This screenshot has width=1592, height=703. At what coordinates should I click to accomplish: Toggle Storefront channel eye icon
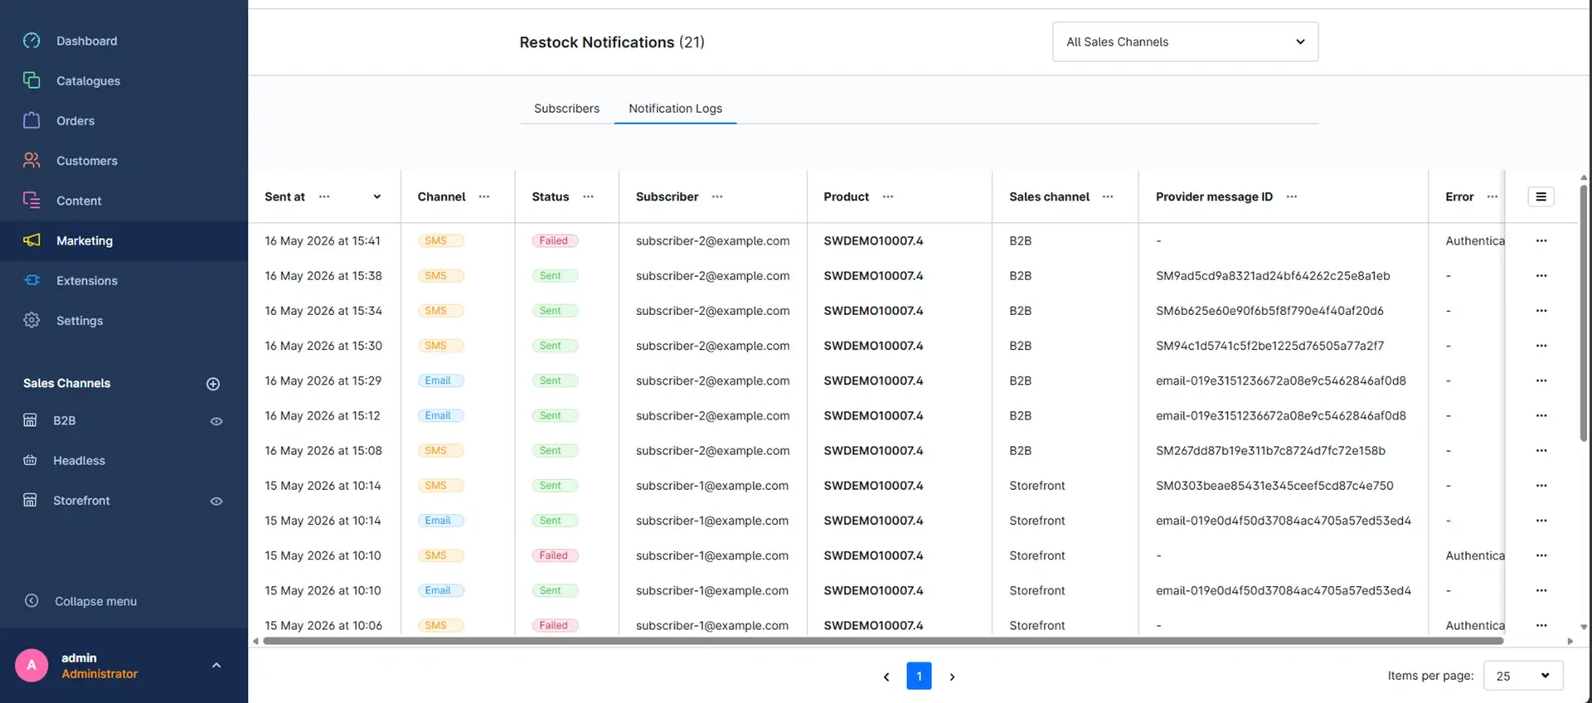216,501
